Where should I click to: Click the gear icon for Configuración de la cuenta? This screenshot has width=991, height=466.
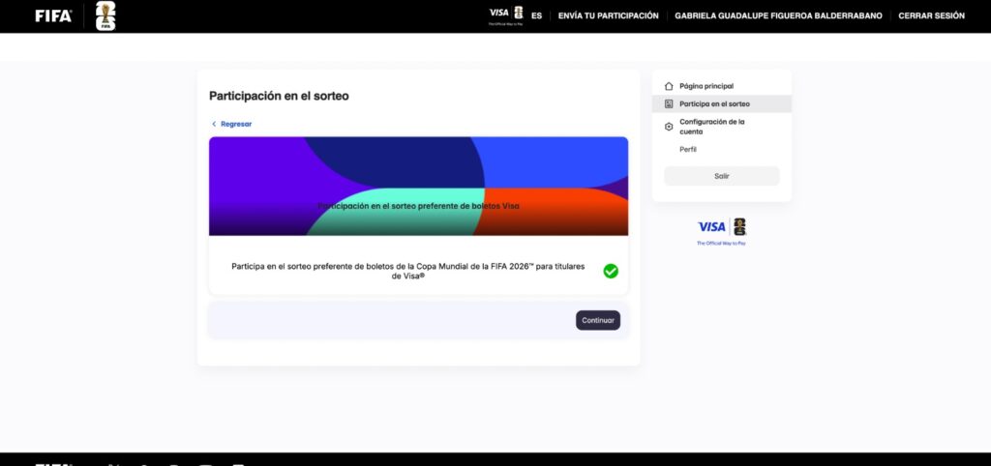coord(669,127)
